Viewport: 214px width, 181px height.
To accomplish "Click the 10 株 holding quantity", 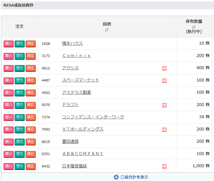I will coord(204,43).
